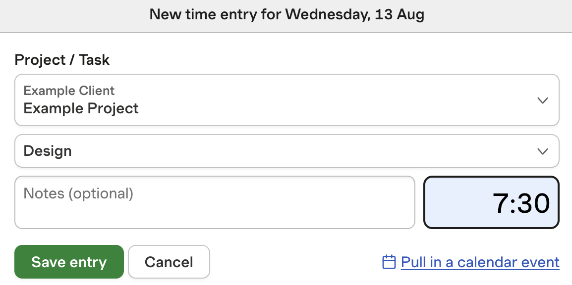Follow the Pull in a calendar event link
Viewport: 572px width, 285px height.
point(480,262)
